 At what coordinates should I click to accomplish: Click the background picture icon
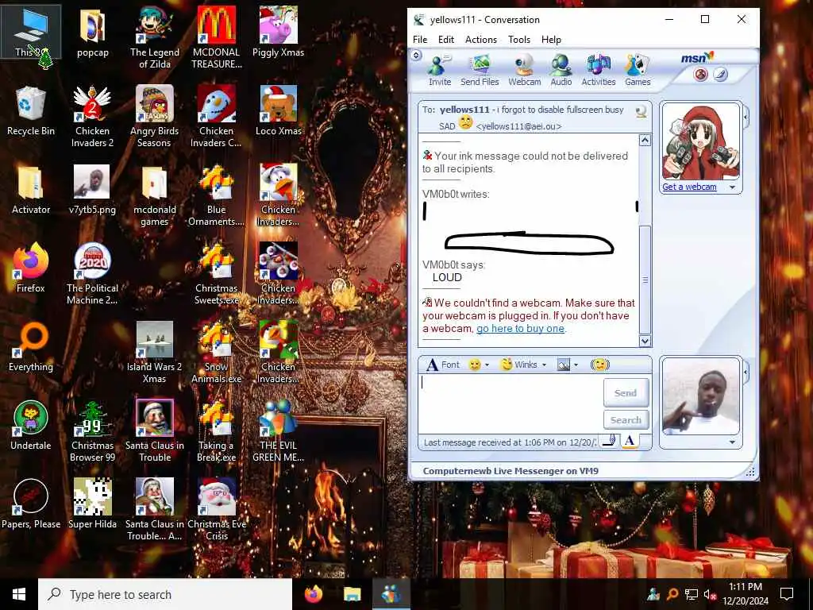[x=564, y=365]
